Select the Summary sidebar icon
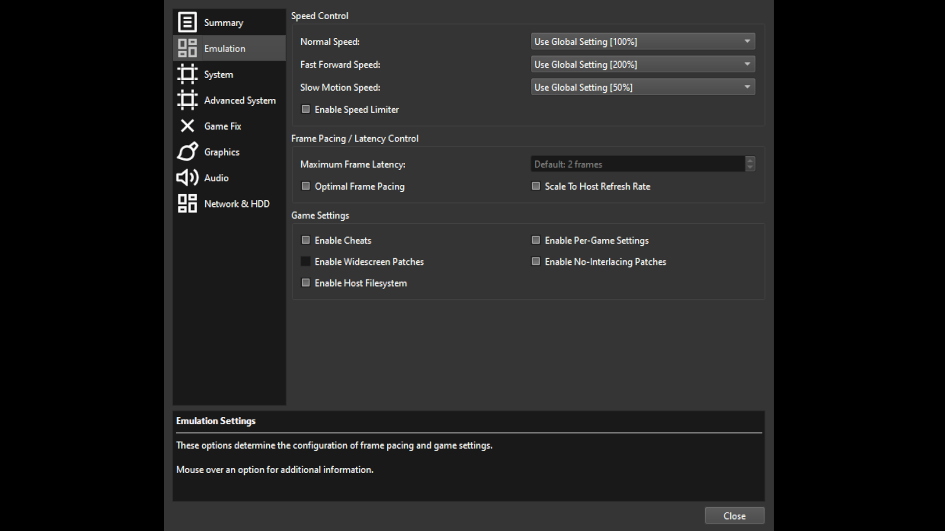 pyautogui.click(x=187, y=22)
